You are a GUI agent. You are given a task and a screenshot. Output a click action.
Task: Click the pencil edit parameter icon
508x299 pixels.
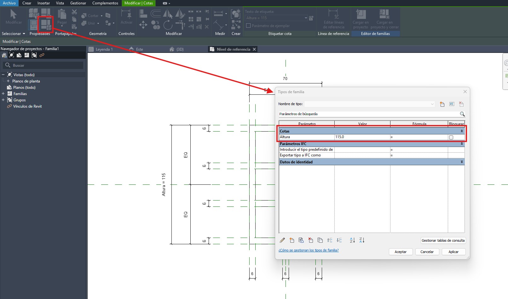282,240
